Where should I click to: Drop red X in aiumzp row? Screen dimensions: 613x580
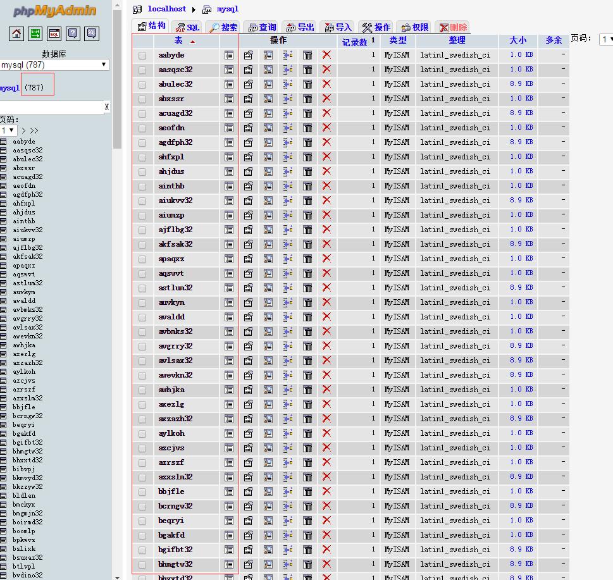click(326, 215)
